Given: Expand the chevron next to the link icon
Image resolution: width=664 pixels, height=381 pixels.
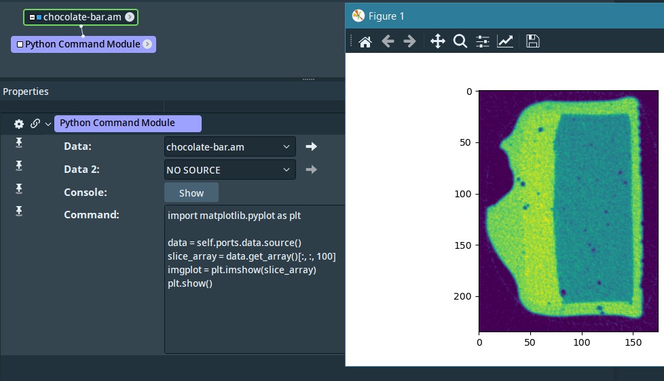Looking at the screenshot, I should click(x=48, y=124).
